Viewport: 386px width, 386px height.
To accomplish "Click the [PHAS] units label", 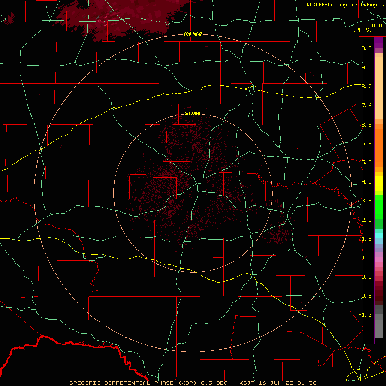I will (x=362, y=30).
